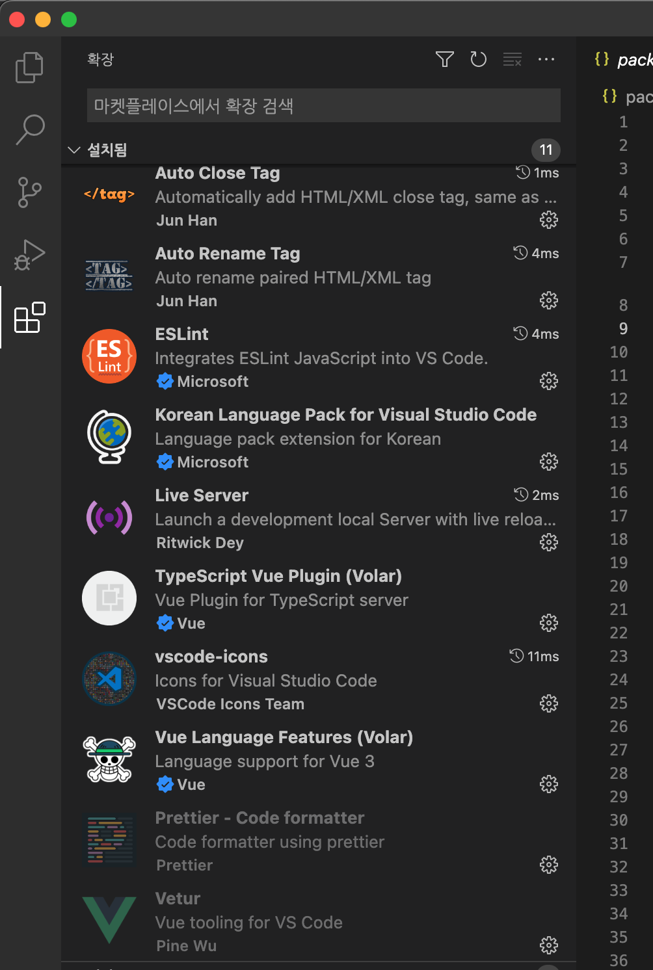
Task: Open the extensions more actions menu
Action: pyautogui.click(x=546, y=59)
